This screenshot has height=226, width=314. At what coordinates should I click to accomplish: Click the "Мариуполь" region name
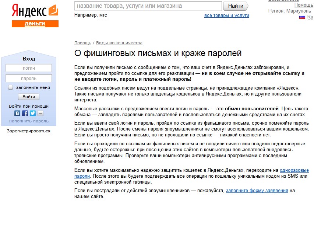[x=299, y=11]
